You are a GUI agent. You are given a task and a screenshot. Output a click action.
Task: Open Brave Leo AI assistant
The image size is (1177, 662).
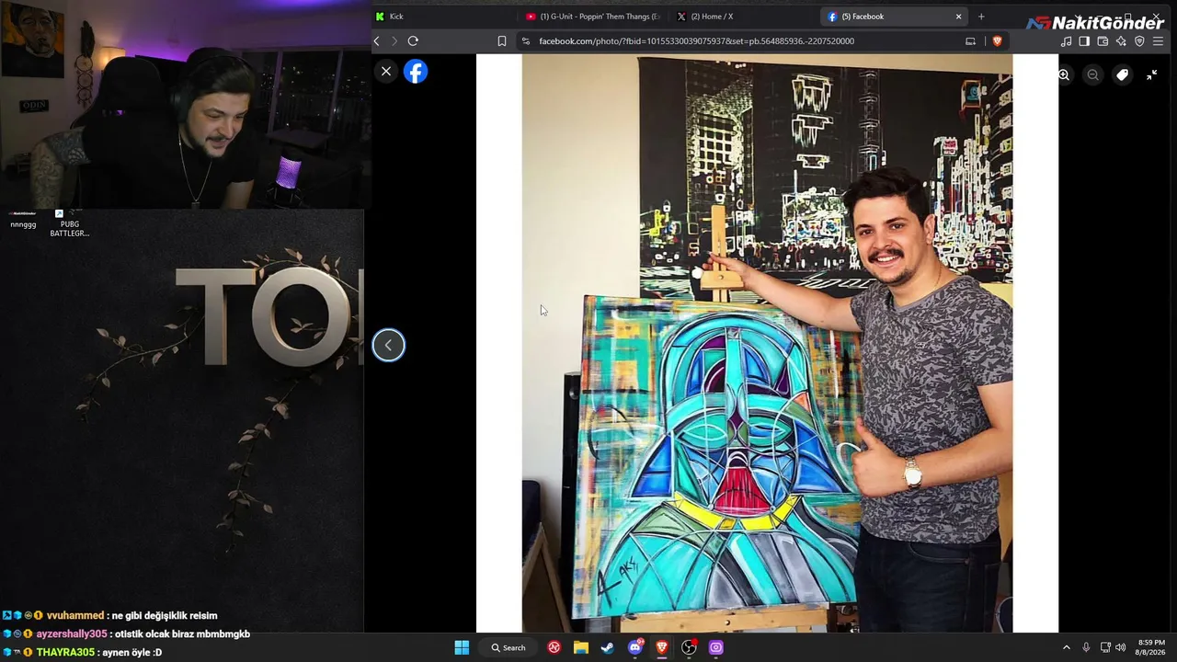pos(1121,40)
